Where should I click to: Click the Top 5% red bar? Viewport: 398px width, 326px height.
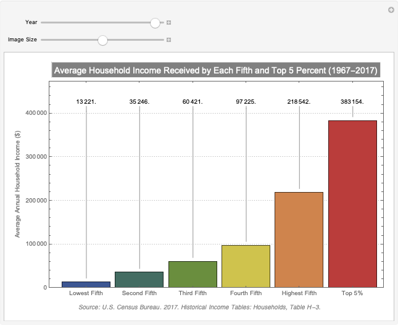pyautogui.click(x=352, y=204)
